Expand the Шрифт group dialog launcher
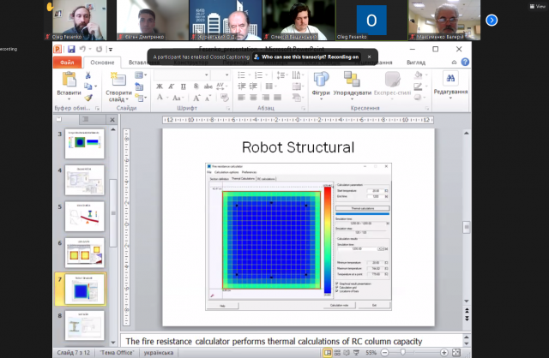 point(228,109)
